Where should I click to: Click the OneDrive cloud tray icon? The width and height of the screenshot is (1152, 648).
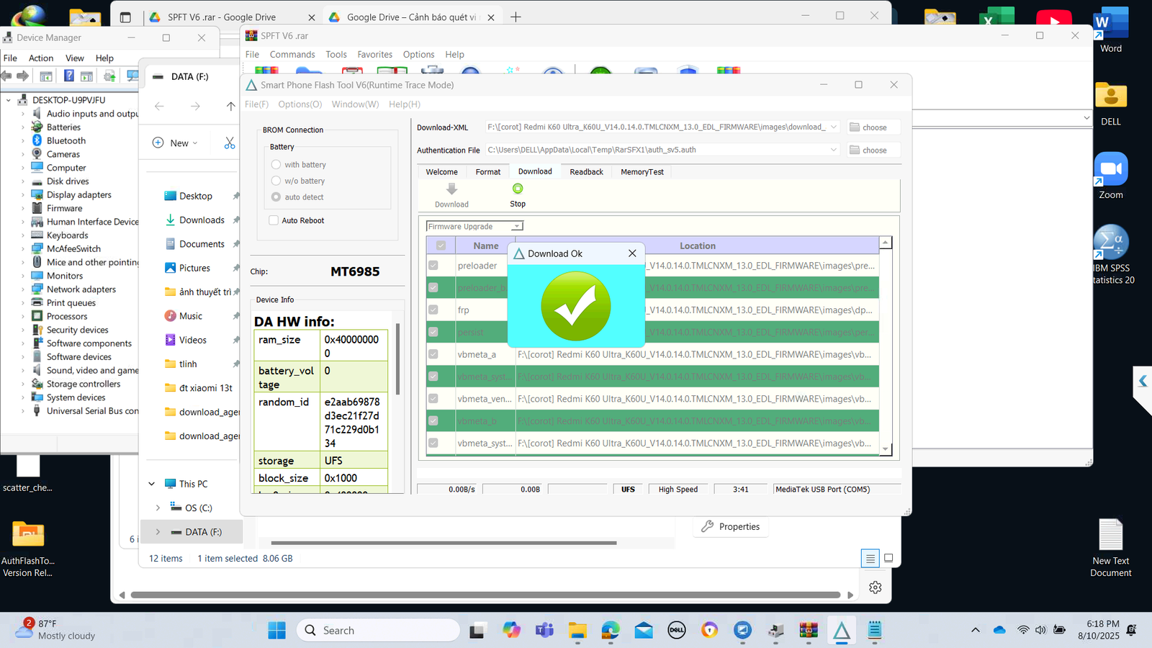tap(999, 630)
